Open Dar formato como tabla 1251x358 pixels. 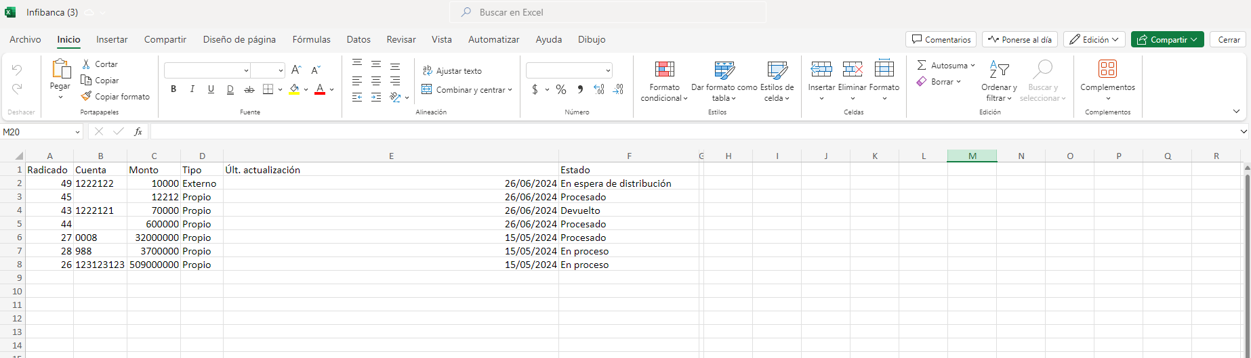point(724,81)
